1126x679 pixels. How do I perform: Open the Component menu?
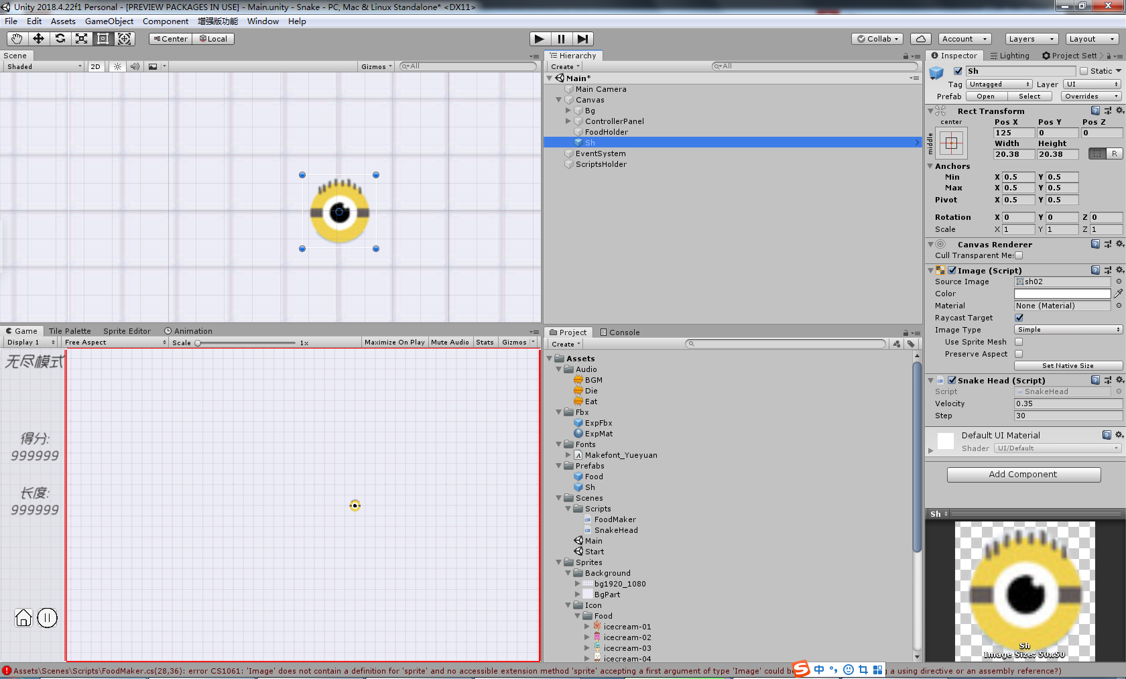point(166,21)
